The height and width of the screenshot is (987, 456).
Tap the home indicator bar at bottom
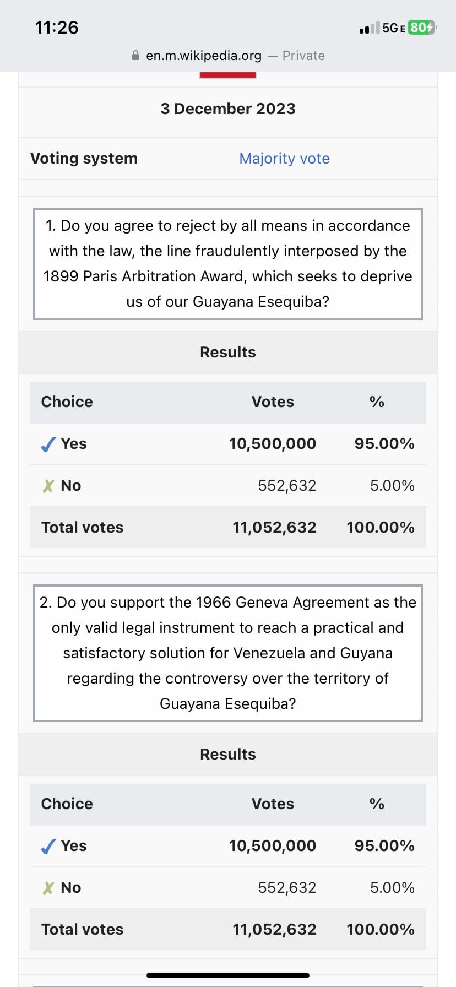(x=228, y=975)
